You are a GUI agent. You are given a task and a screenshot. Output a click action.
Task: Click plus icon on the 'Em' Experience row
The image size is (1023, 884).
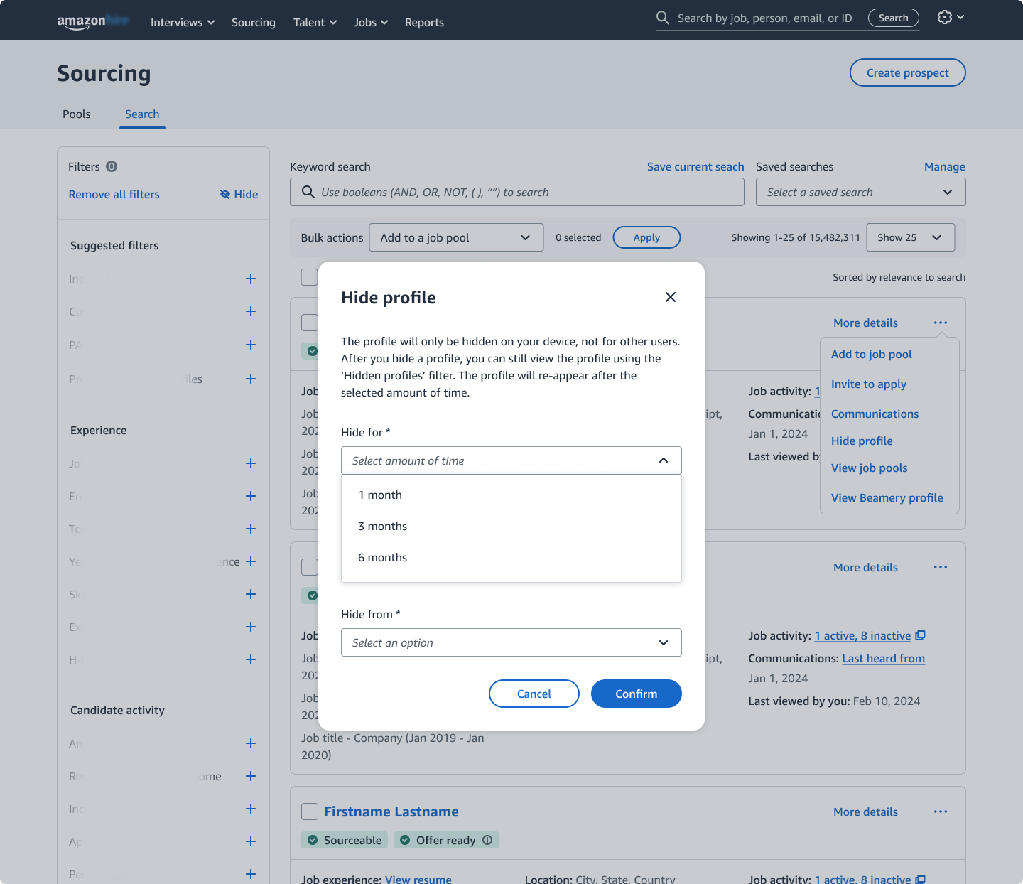(251, 496)
